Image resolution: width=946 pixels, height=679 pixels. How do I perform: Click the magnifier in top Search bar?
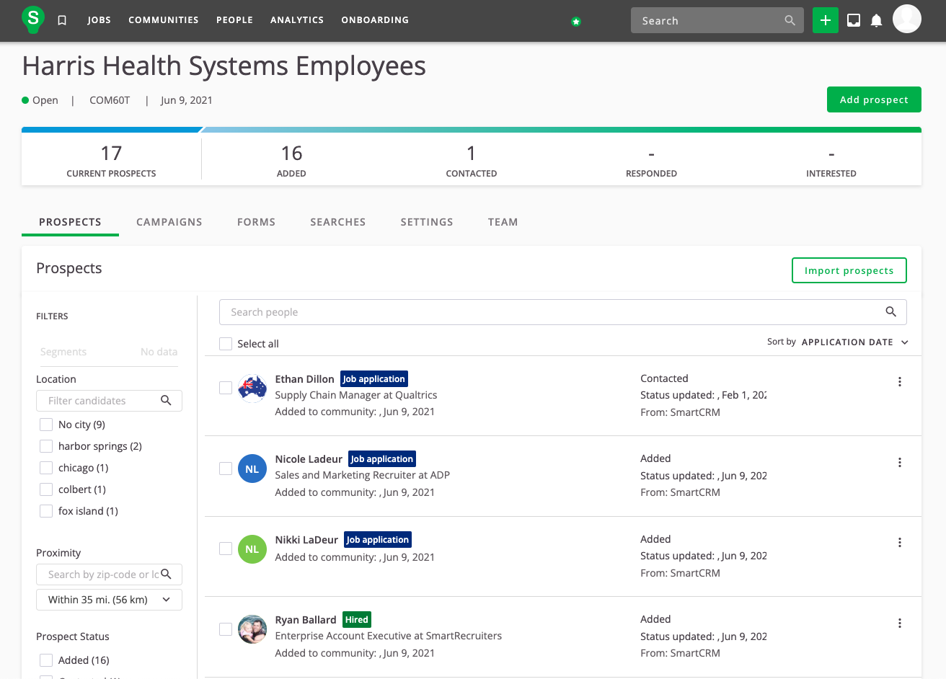[x=790, y=21]
